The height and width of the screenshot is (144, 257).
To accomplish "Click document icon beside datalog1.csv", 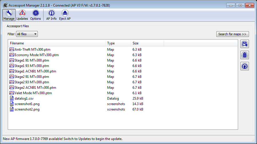I will pyautogui.click(x=12, y=98).
